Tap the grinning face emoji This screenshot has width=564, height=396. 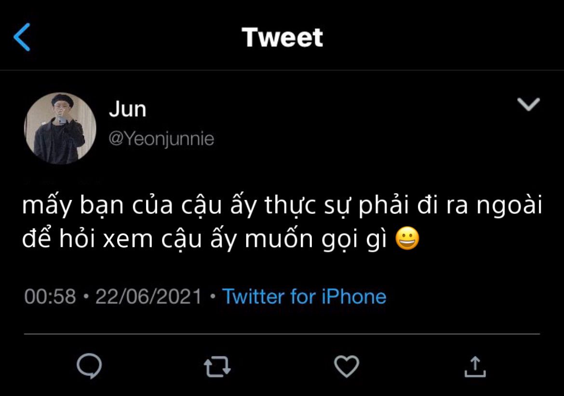point(407,238)
